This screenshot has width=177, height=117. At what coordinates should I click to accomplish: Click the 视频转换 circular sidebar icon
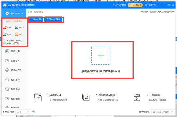[x=7, y=13]
